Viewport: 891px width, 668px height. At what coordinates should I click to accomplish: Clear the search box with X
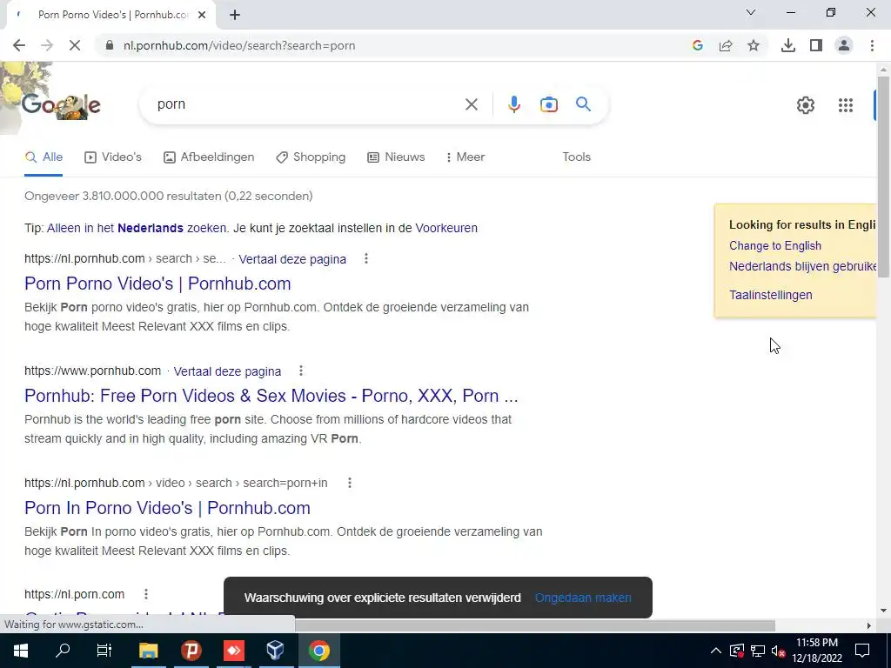(x=471, y=104)
